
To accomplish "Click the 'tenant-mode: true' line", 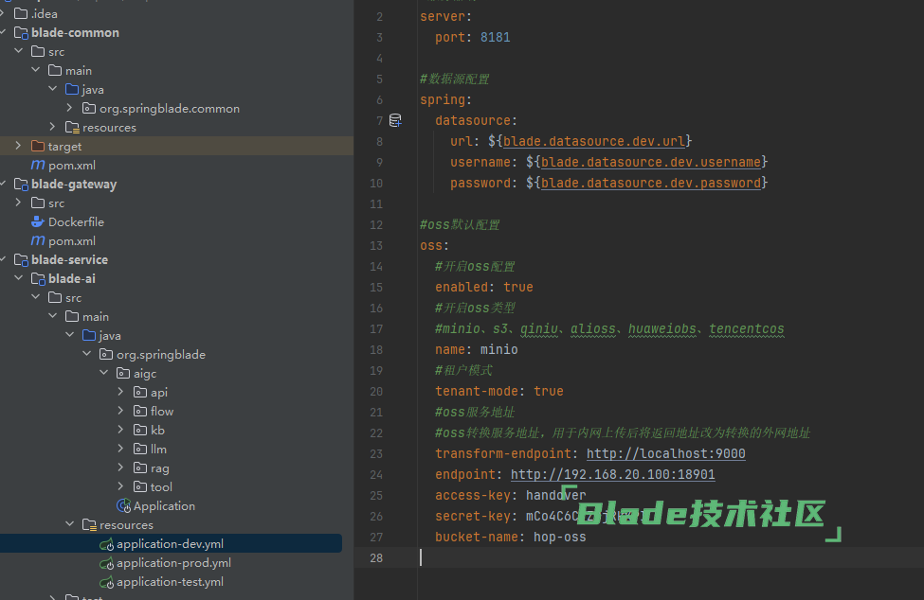I will point(499,391).
